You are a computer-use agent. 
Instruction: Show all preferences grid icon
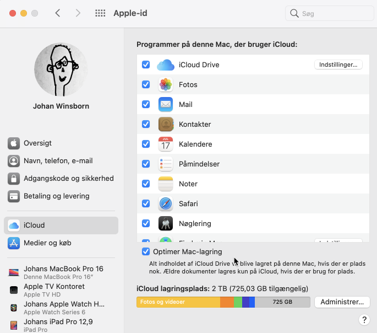pyautogui.click(x=100, y=13)
